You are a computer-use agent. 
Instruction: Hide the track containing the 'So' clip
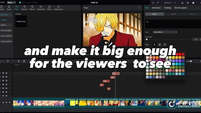[x=6, y=84]
